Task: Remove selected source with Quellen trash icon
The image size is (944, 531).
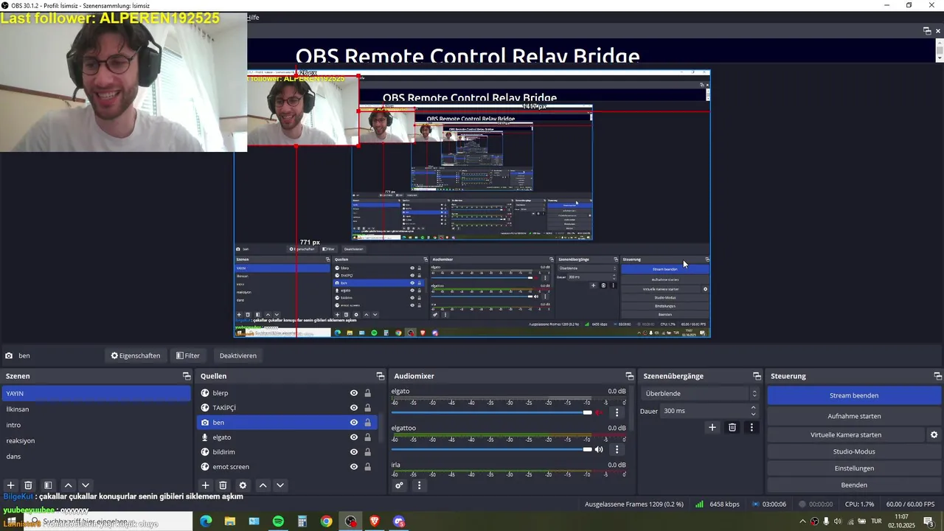Action: click(x=223, y=485)
